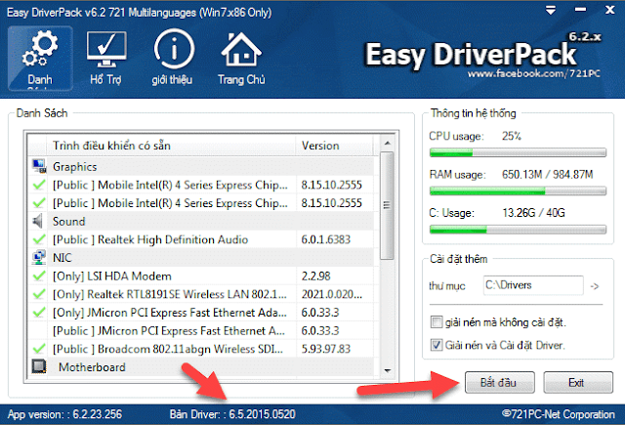
Task: Click the folder browse arrow next to C:\Drivers
Action: [595, 286]
